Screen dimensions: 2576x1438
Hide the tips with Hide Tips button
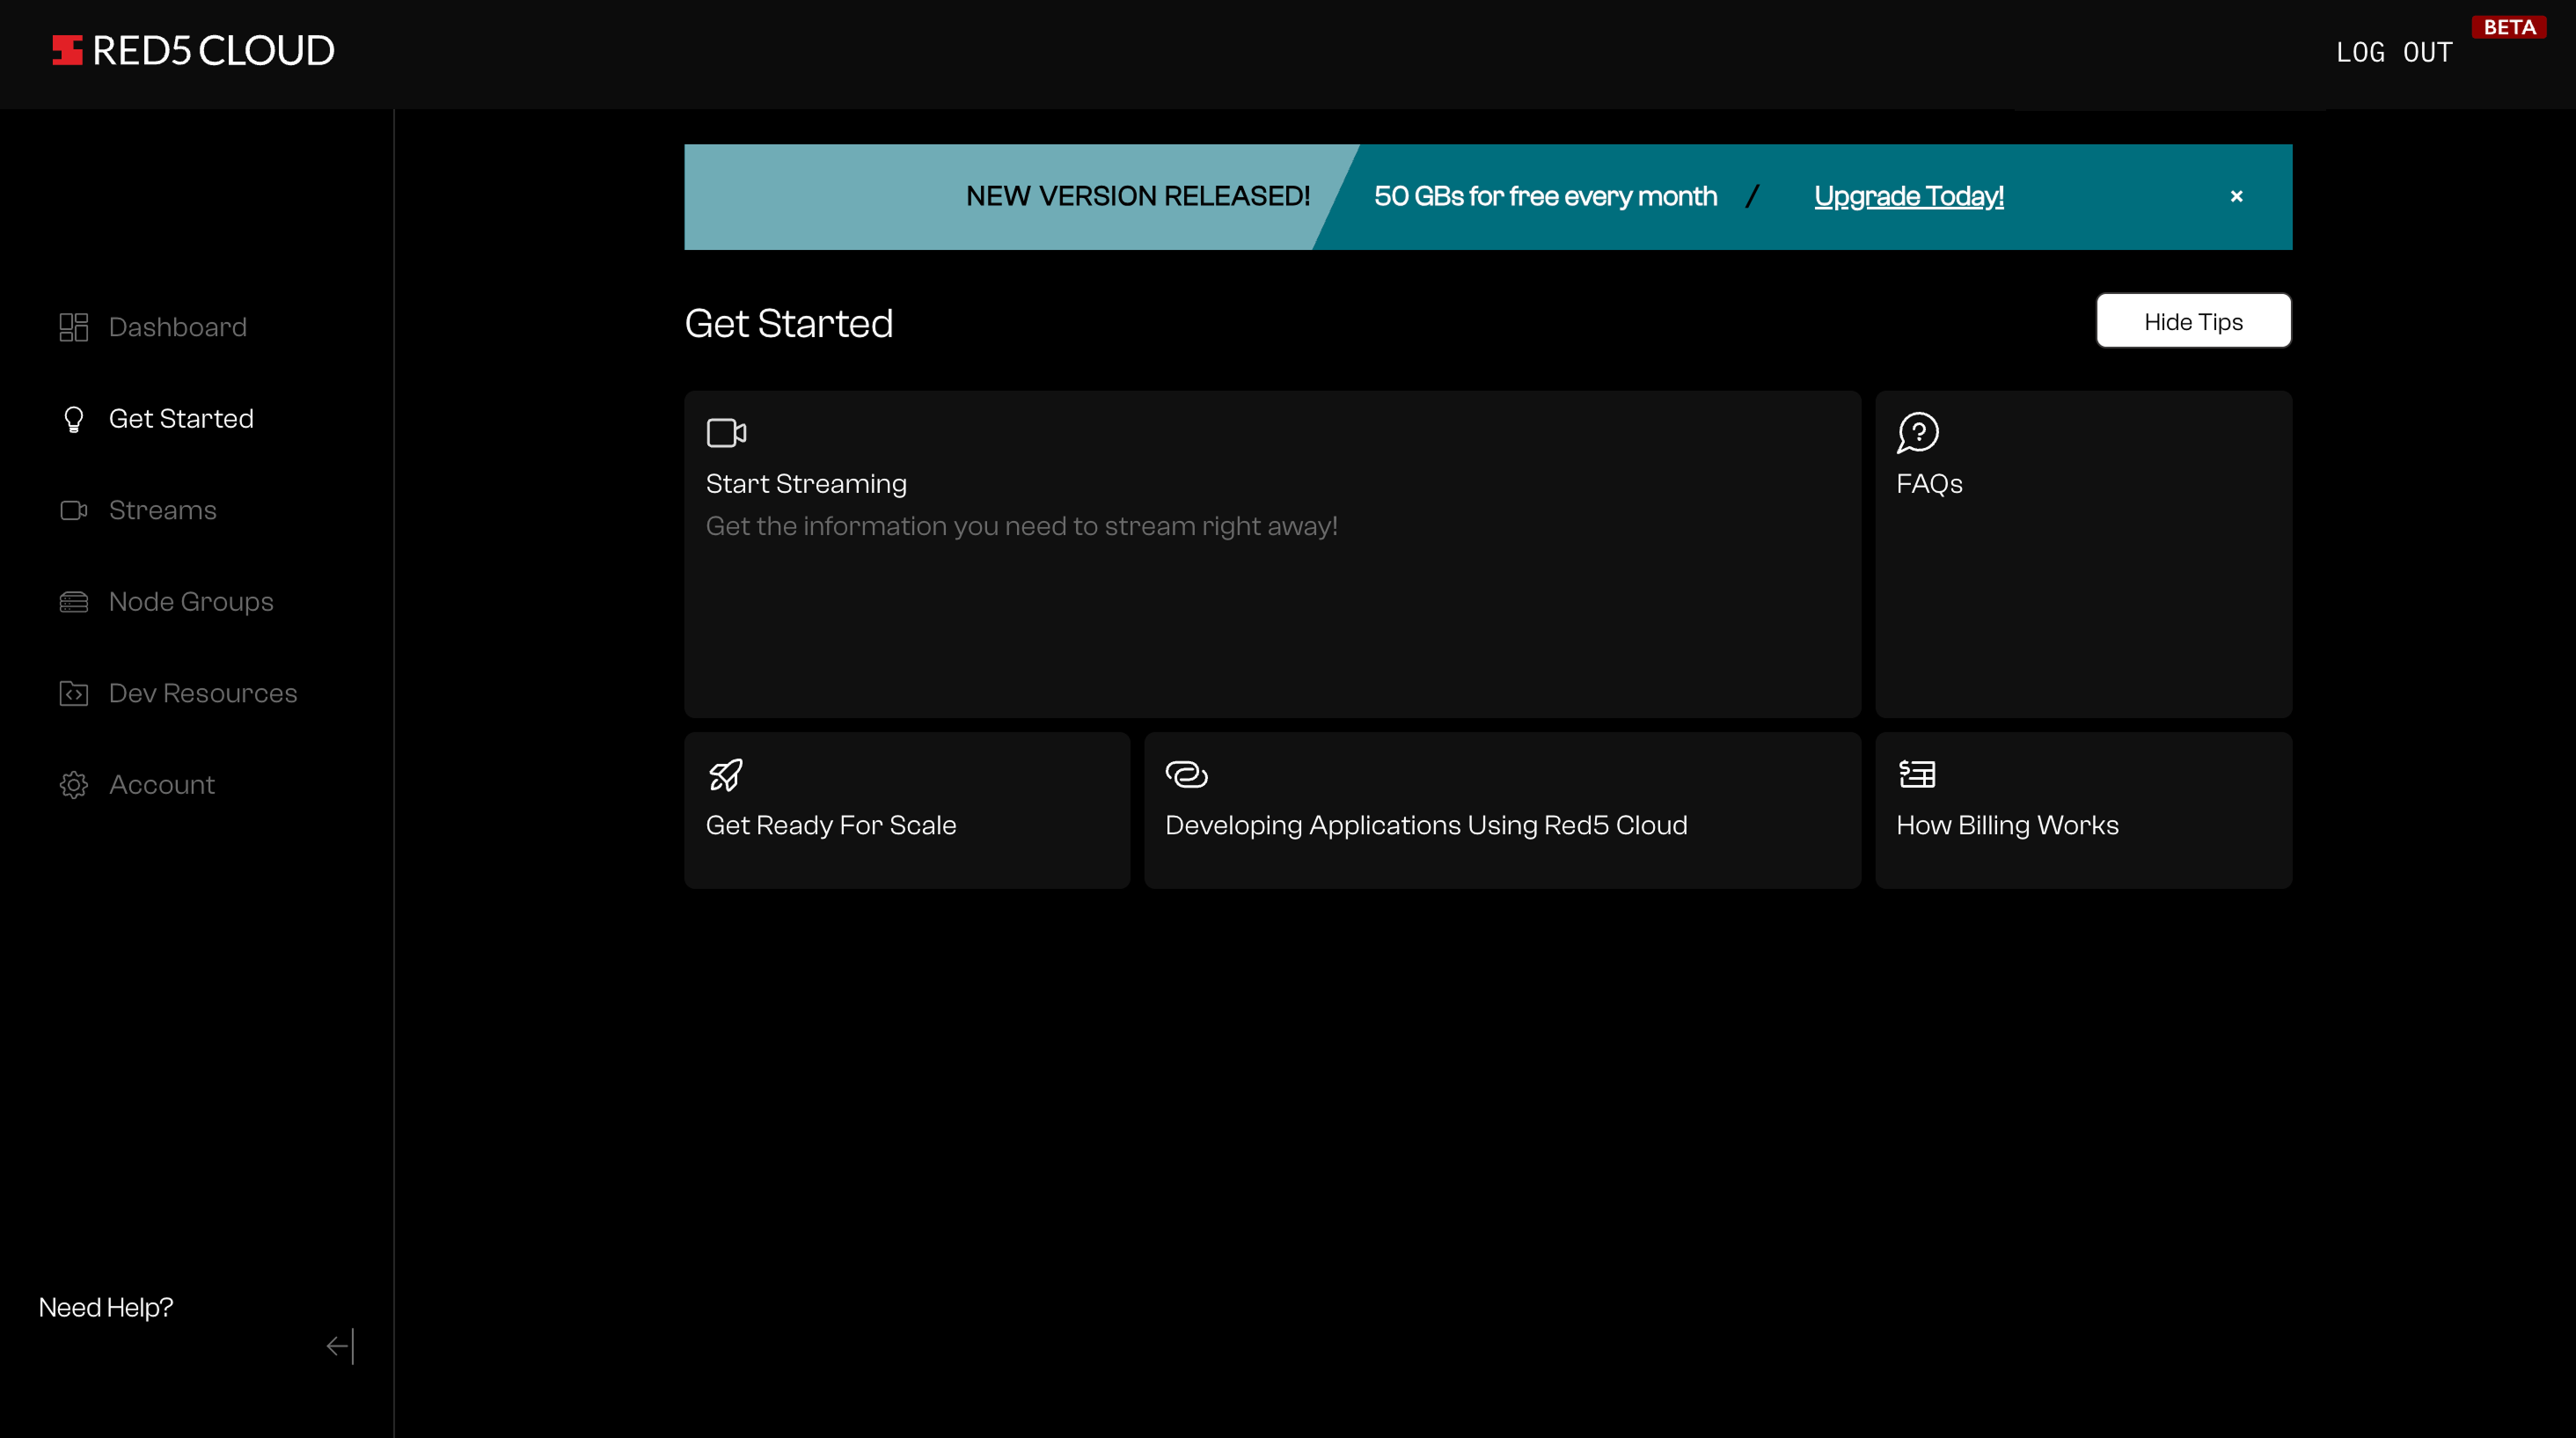click(2193, 321)
